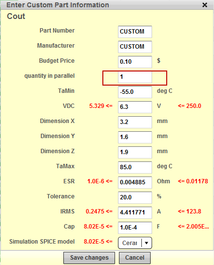Click the '5.329 <=' VDC minimum limit

101,106
